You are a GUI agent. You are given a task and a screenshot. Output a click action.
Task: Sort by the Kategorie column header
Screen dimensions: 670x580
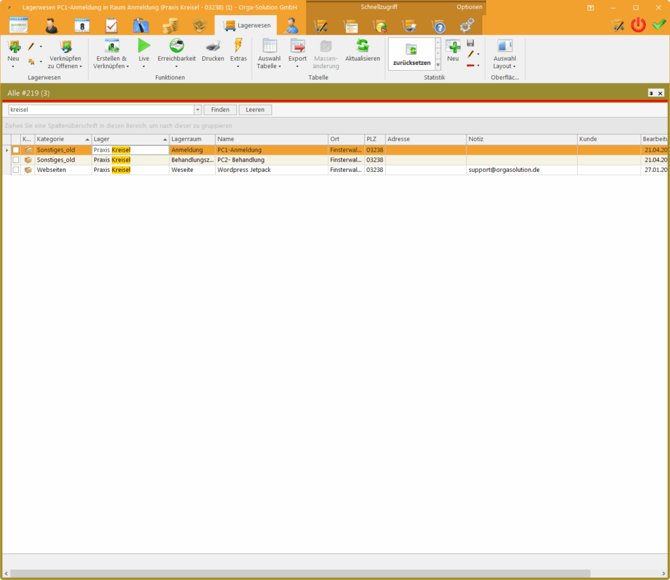coord(63,139)
